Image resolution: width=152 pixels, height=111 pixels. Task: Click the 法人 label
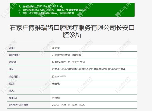point(12,91)
